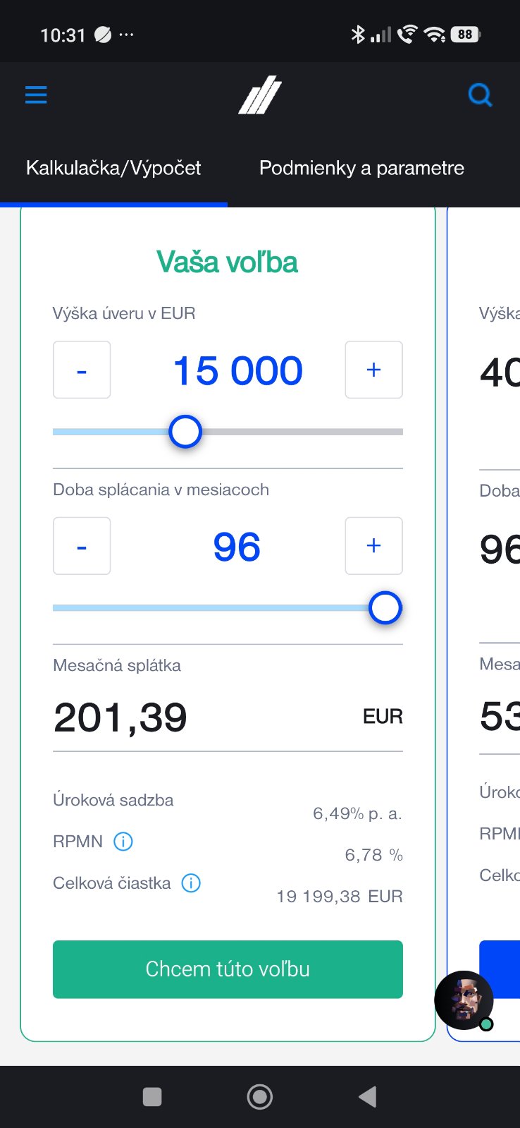
Task: Click the loan amount slider handle
Action: [x=185, y=432]
